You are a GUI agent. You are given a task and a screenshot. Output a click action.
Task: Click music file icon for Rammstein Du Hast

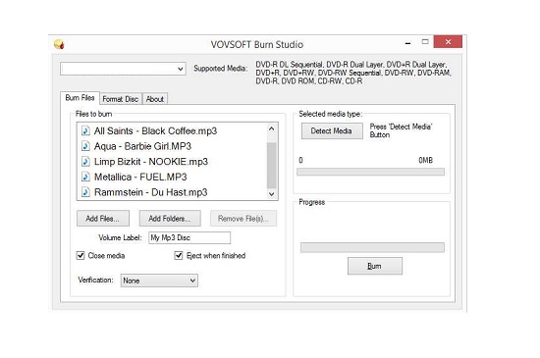pos(85,192)
